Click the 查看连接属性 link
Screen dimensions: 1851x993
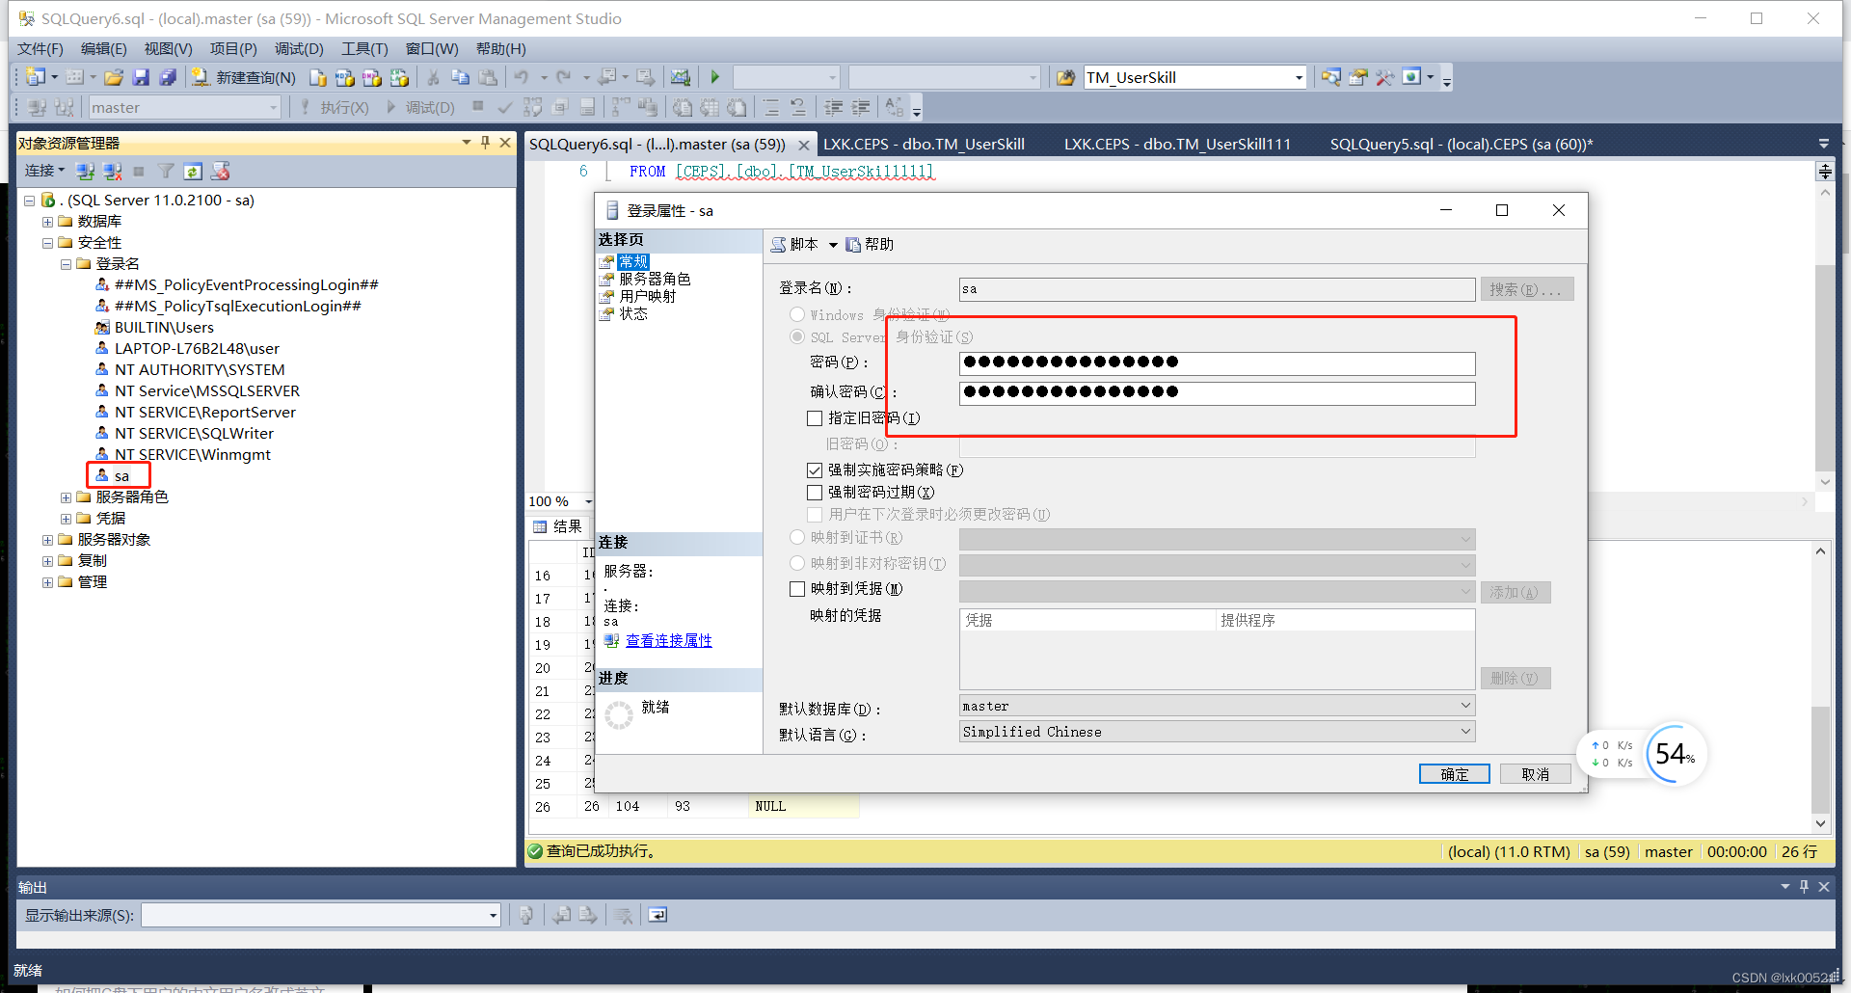click(x=669, y=640)
